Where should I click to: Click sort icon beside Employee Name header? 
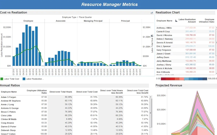(x=176, y=21)
